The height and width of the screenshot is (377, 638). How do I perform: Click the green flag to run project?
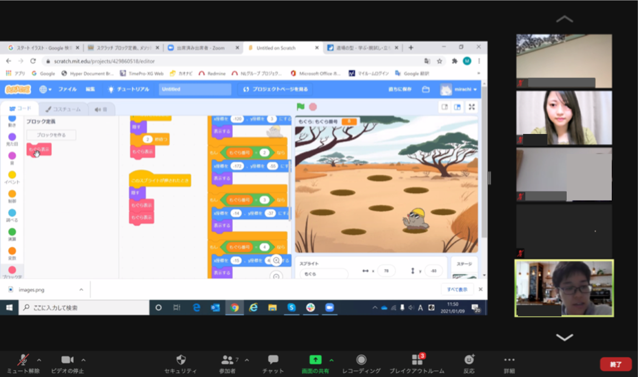point(300,107)
